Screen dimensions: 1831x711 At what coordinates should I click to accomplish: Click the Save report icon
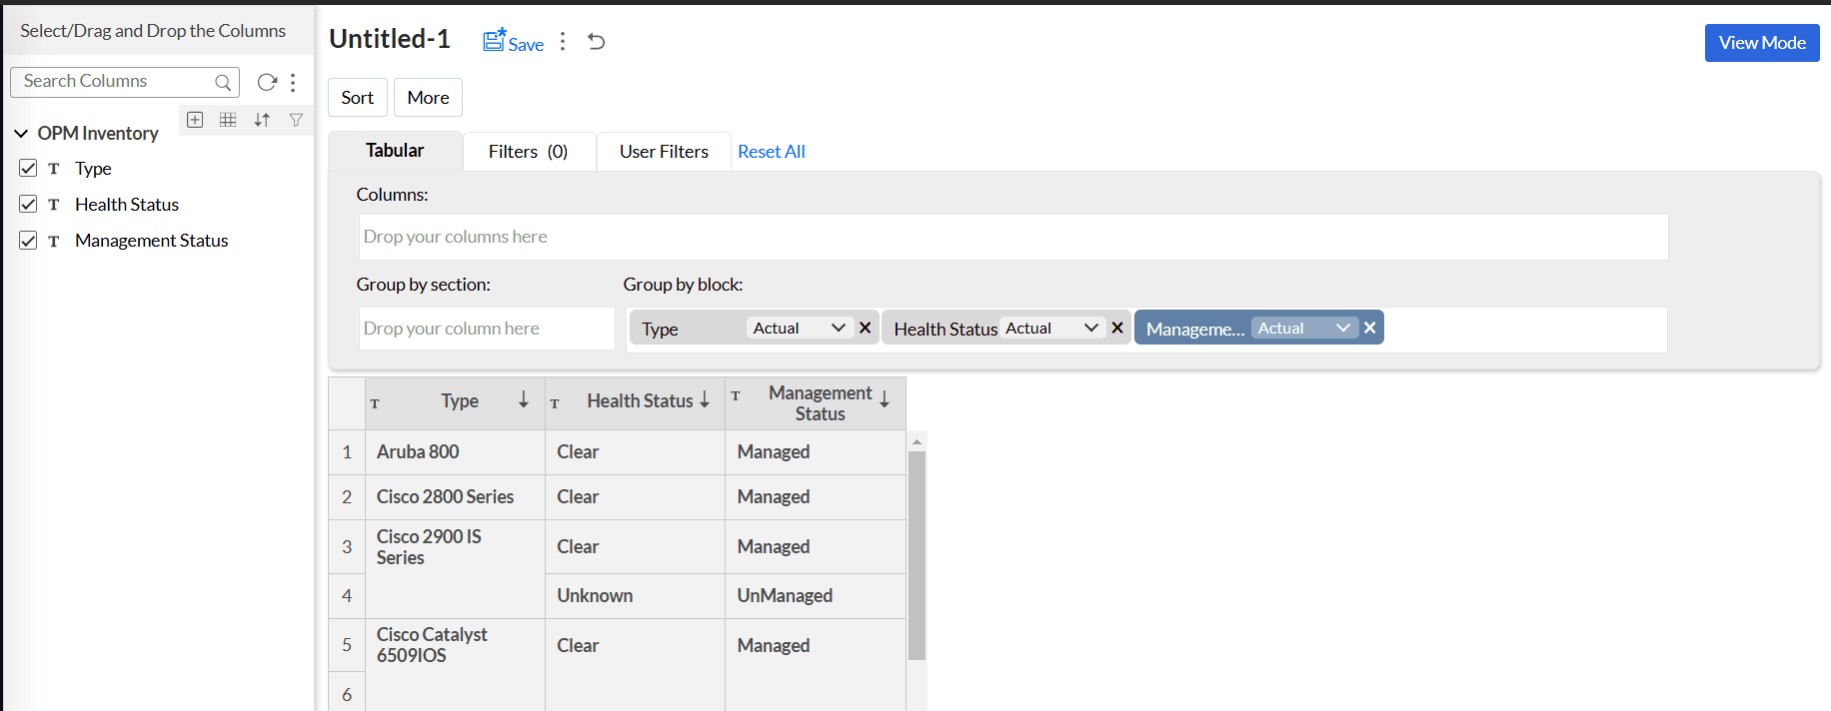496,41
